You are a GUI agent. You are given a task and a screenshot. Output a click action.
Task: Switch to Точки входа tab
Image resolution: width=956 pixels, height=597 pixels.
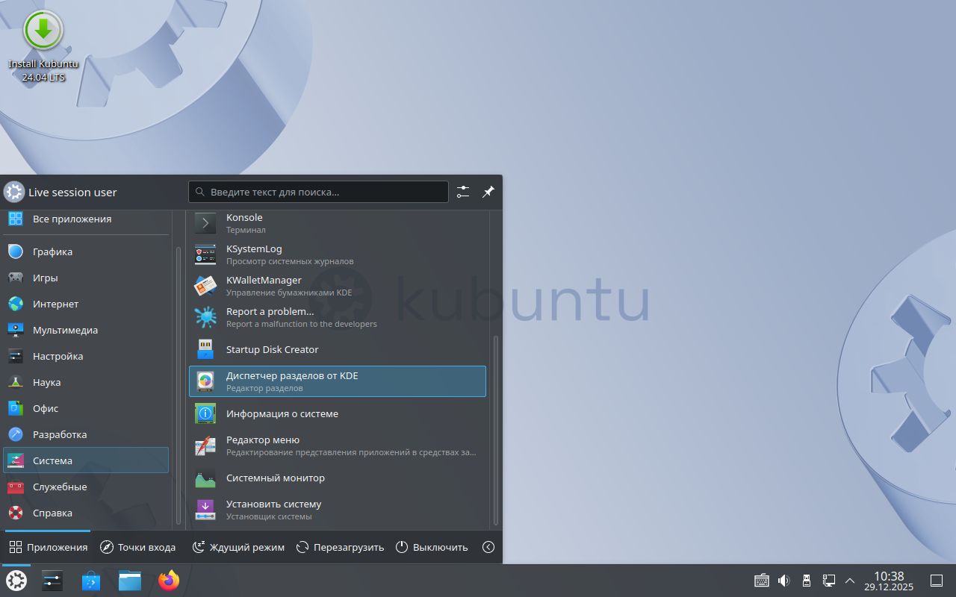tap(138, 547)
